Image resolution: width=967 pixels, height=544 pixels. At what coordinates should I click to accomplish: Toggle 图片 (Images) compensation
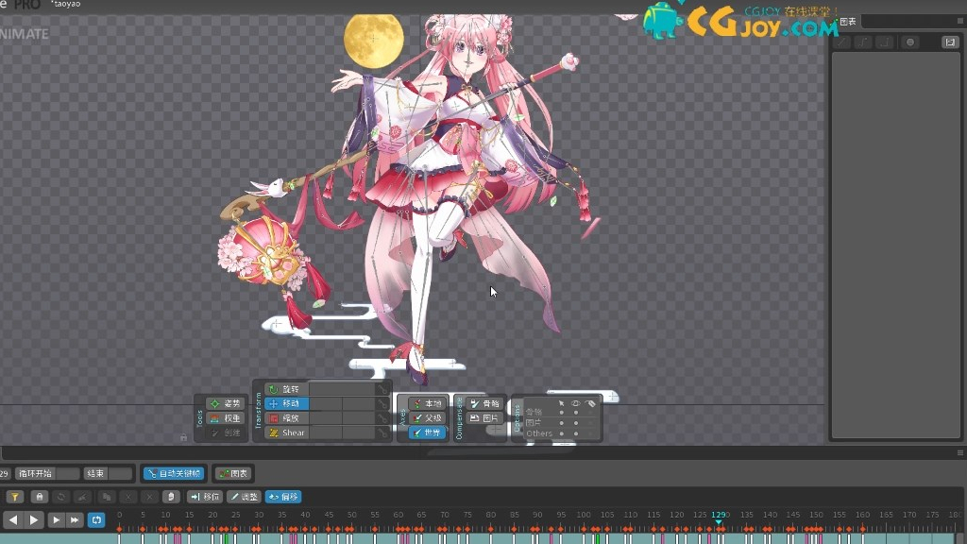pyautogui.click(x=484, y=418)
